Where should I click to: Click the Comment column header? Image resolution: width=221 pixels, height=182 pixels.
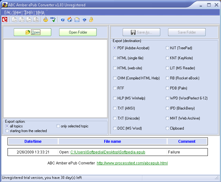[x=187, y=141]
